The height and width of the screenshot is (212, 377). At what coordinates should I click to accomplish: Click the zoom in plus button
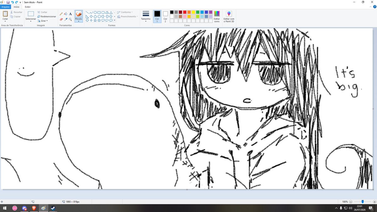point(374,202)
